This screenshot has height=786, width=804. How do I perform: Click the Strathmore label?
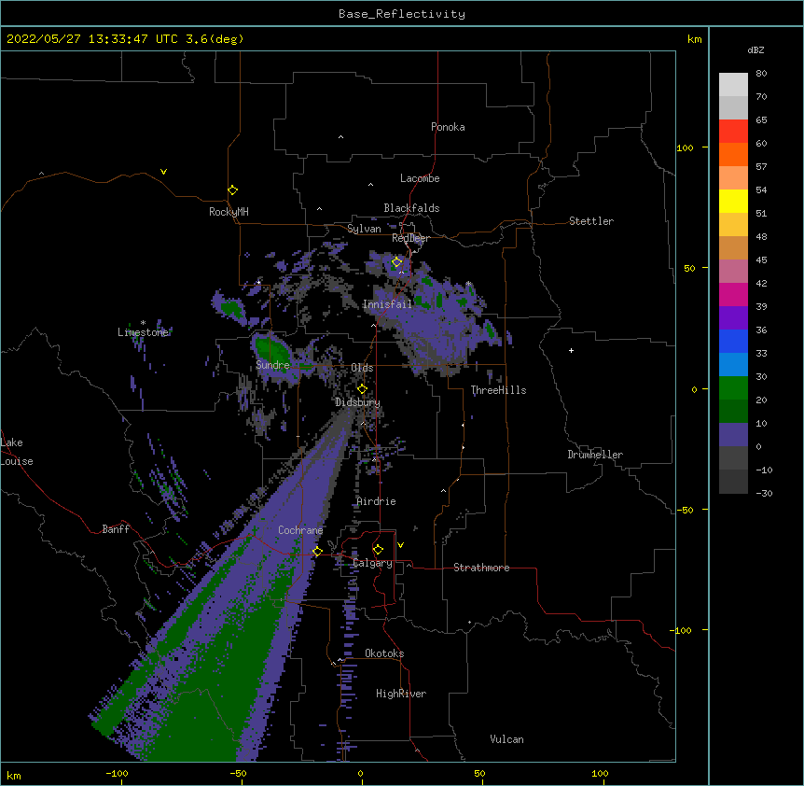point(481,568)
